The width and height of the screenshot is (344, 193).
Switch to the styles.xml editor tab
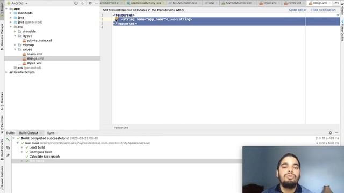click(x=269, y=3)
